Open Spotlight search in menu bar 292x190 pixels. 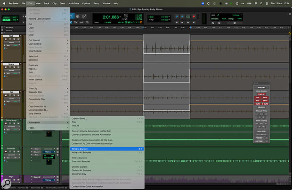coord(261,3)
